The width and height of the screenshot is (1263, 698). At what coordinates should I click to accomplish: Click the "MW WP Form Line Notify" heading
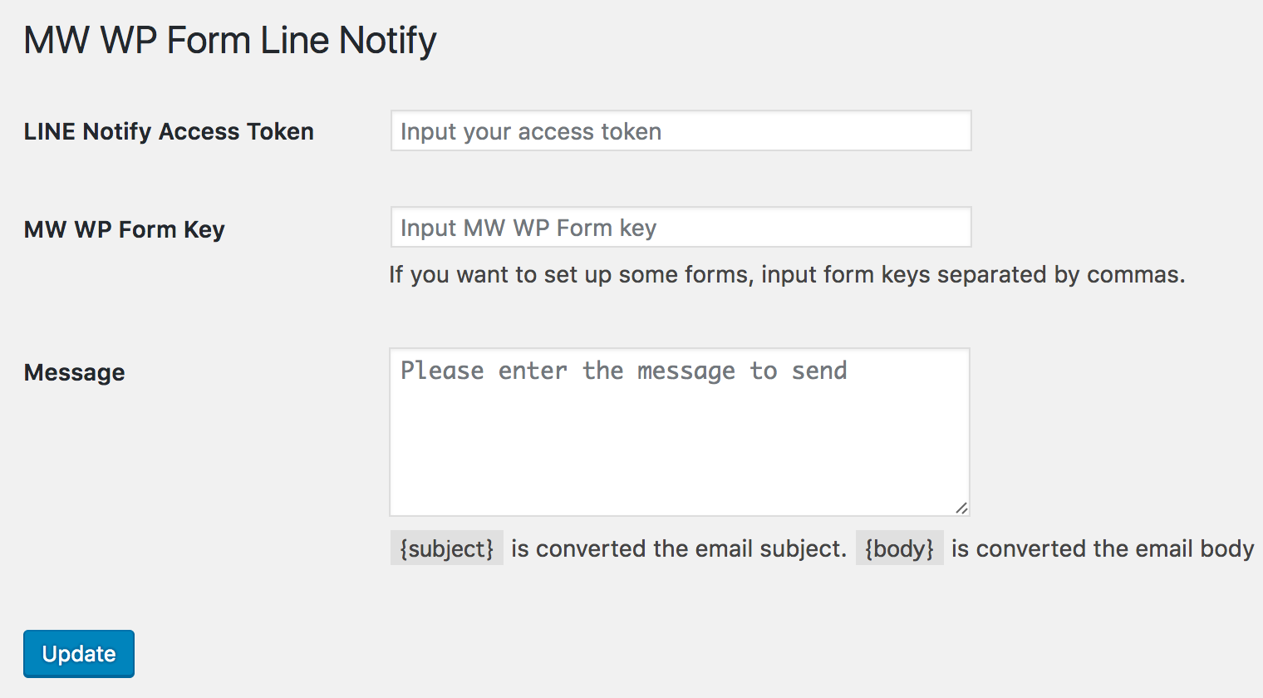point(230,40)
